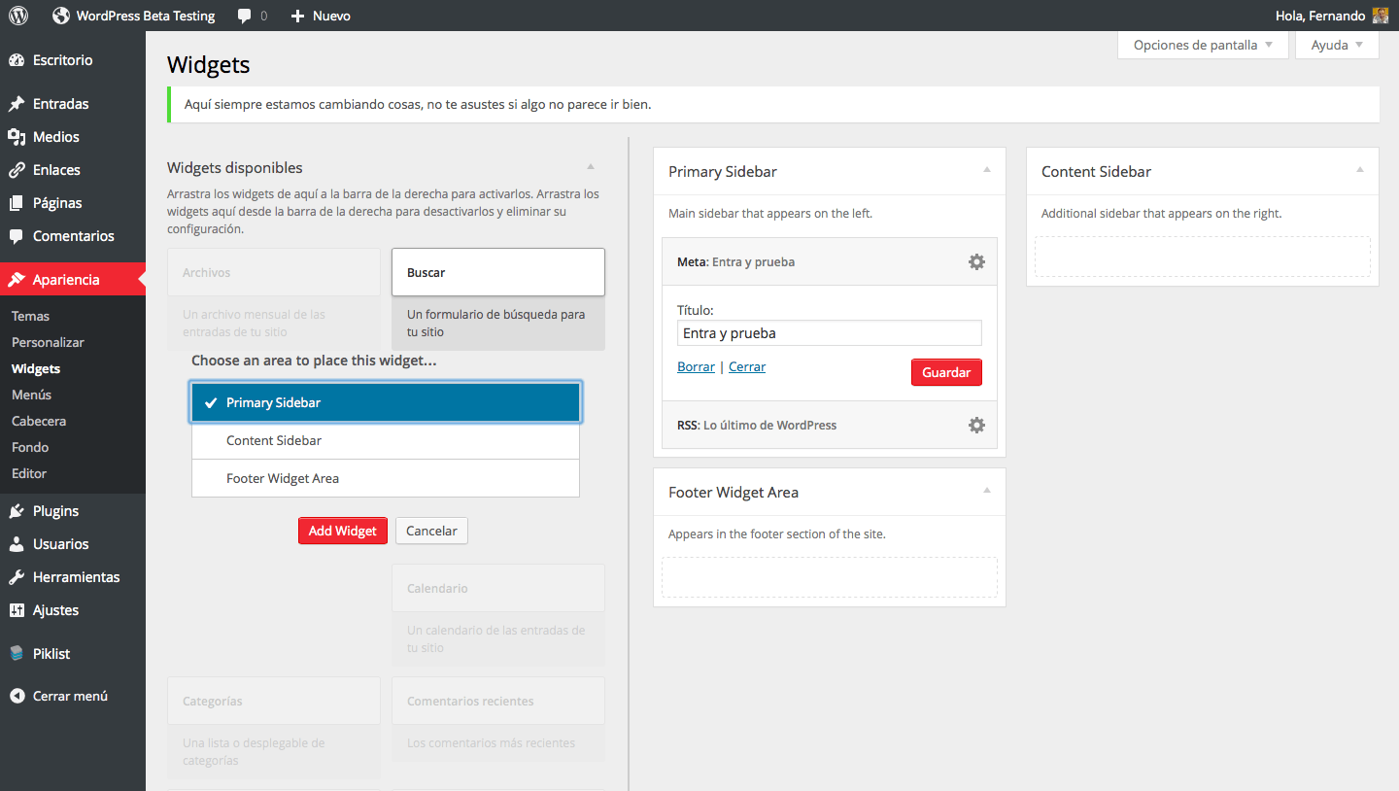Open Menús under Apariencia

click(31, 395)
